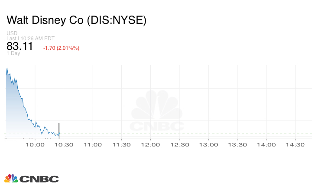The image size is (312, 195).
Task: Click the 12:30 time axis label
Action: pyautogui.click(x=180, y=145)
